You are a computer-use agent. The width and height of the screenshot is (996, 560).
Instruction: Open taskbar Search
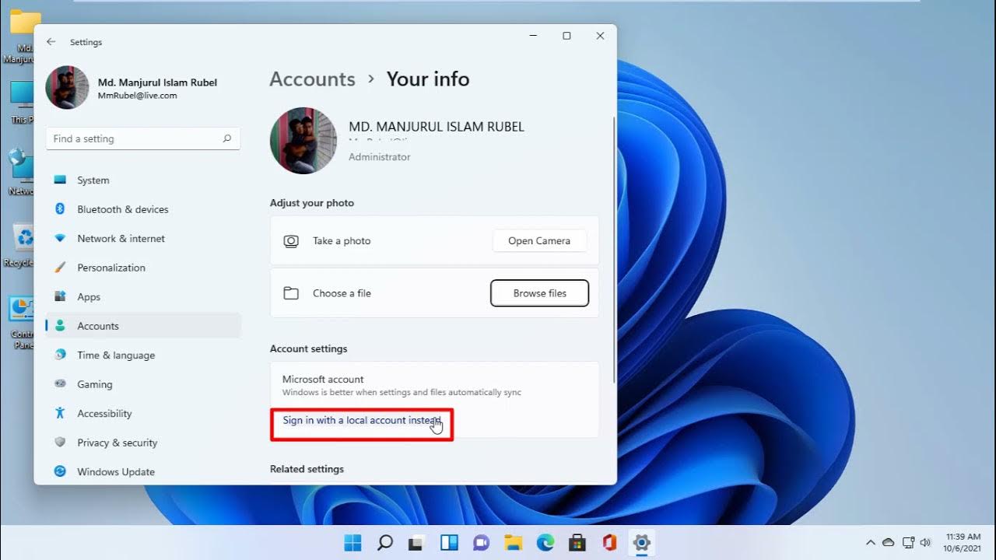click(x=384, y=542)
